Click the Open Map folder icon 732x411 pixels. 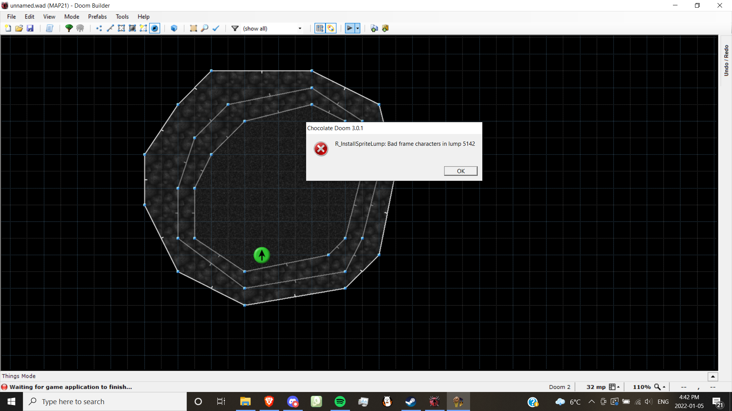[19, 28]
